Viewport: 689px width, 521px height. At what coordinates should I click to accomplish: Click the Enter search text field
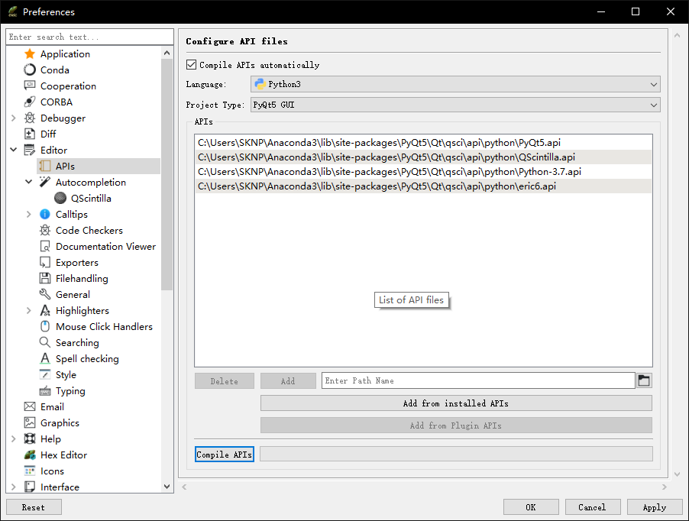[89, 37]
